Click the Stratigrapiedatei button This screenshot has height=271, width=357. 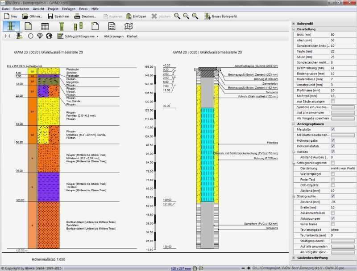point(343,241)
